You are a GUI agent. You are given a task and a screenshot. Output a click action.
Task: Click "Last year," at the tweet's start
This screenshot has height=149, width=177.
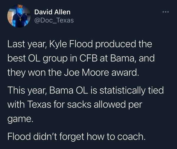coord(24,45)
